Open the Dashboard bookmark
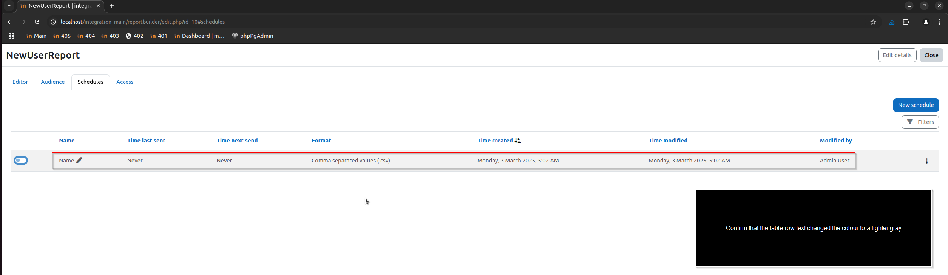Image resolution: width=948 pixels, height=275 pixels. pos(199,36)
